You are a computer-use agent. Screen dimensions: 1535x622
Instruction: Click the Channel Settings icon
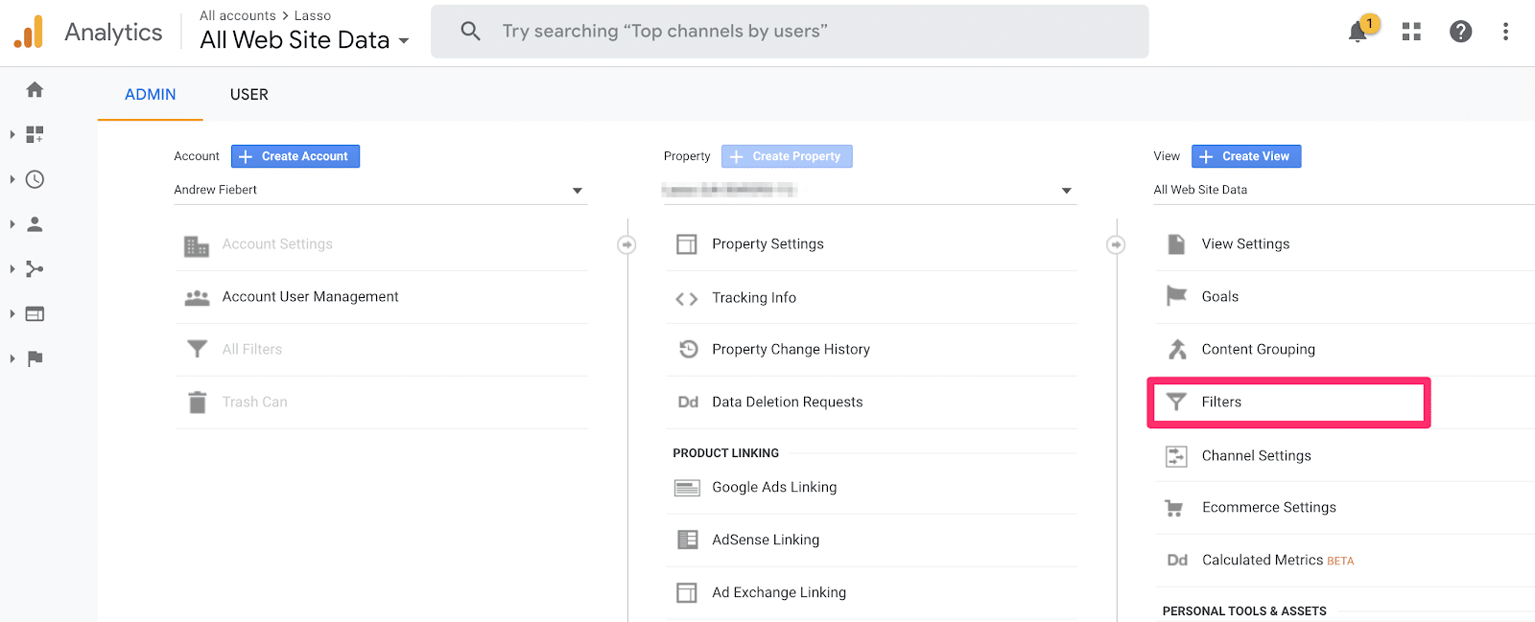coord(1176,456)
